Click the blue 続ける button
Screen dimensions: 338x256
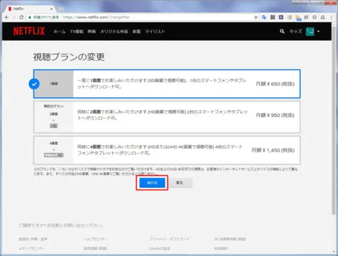[152, 183]
